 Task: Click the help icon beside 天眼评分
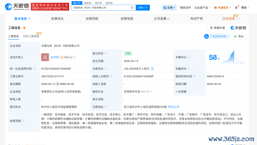point(189,57)
